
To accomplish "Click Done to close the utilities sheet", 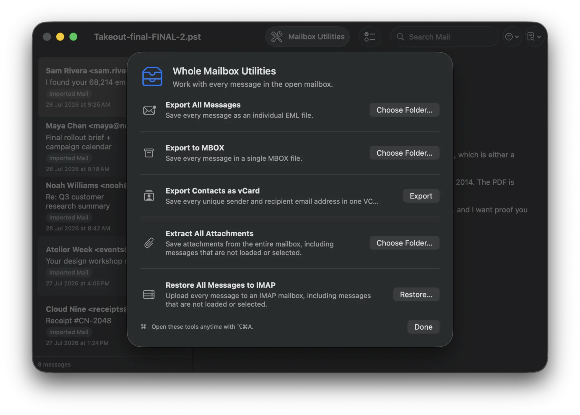I will [x=423, y=327].
